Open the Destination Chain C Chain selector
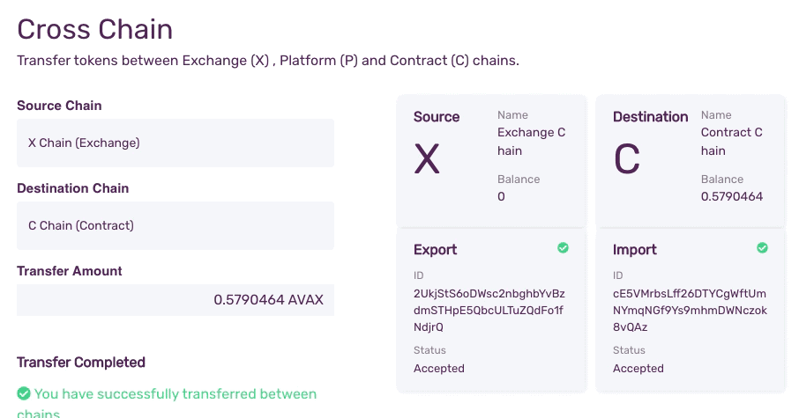This screenshot has width=799, height=418. pyautogui.click(x=175, y=225)
